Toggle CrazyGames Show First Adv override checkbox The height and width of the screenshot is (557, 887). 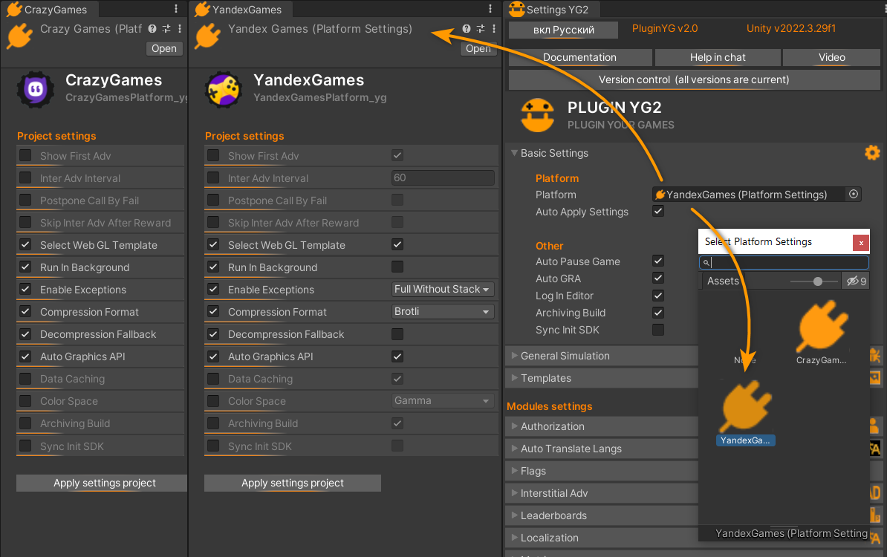[25, 155]
